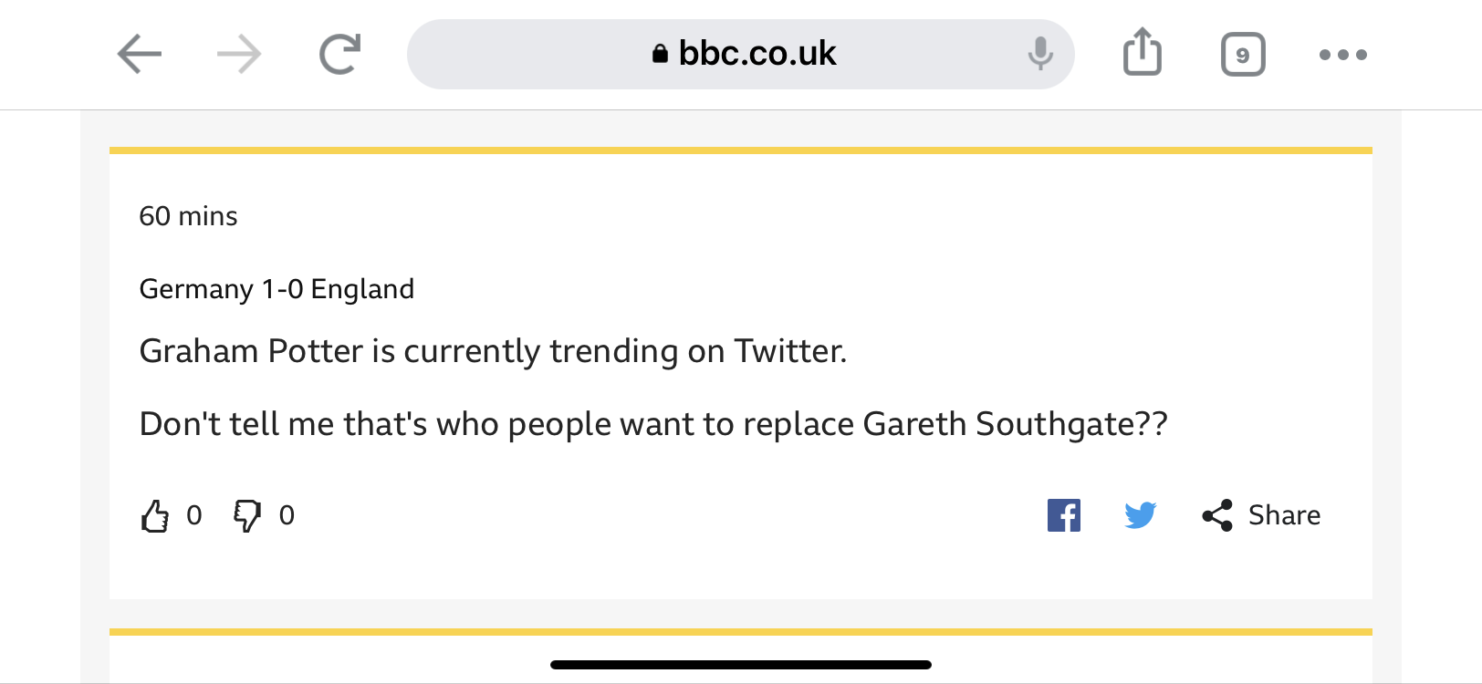Click the Germany 1-0 England score text
This screenshot has width=1482, height=684.
[277, 289]
